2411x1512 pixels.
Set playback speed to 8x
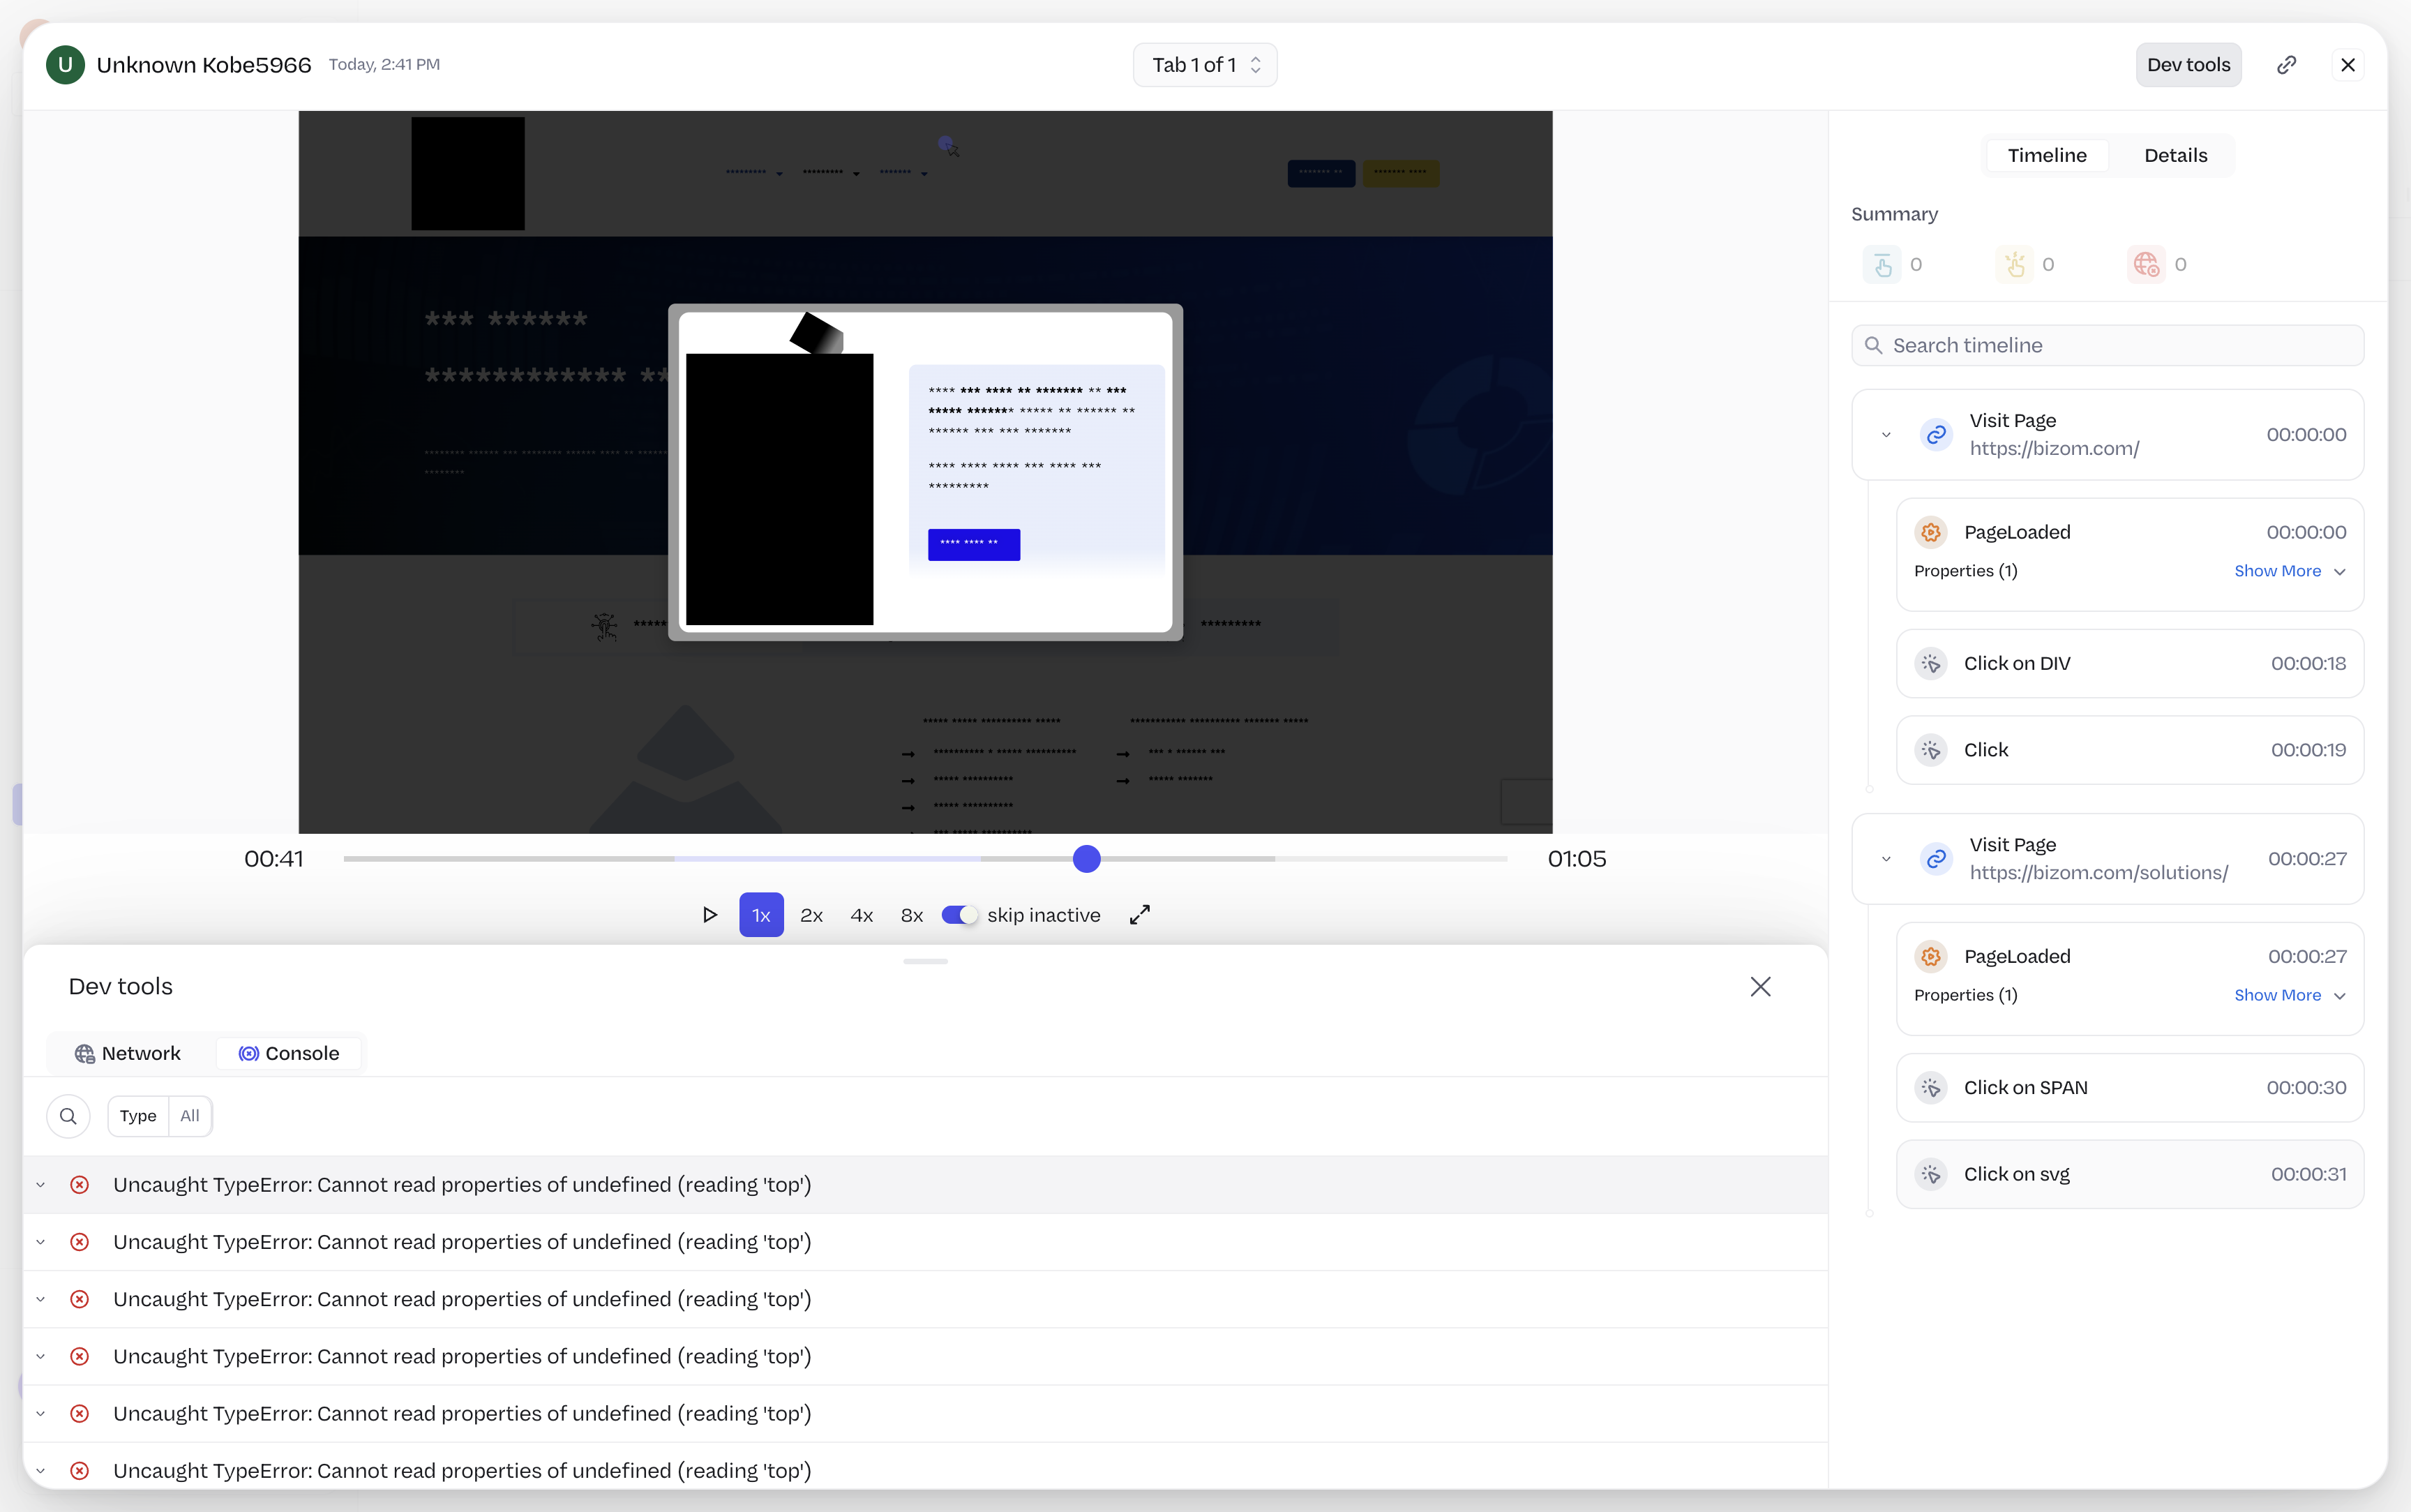coord(912,915)
